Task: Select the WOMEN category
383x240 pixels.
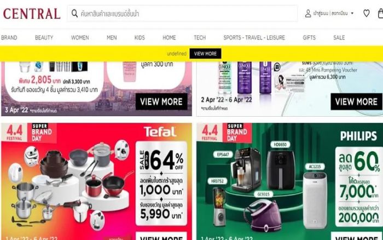Action: coord(80,38)
